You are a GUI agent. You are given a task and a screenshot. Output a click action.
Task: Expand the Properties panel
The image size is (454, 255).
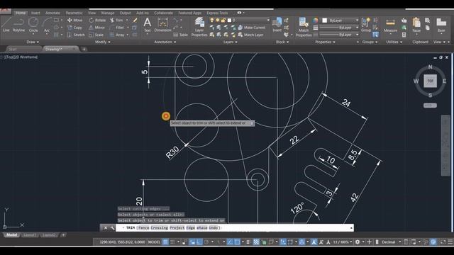click(x=325, y=42)
